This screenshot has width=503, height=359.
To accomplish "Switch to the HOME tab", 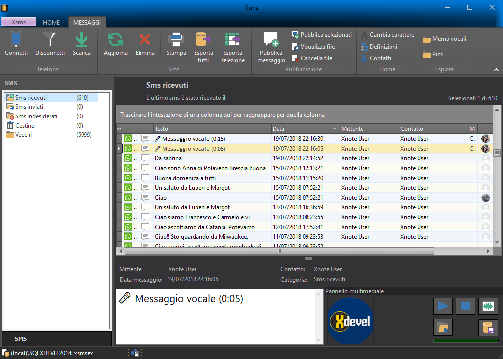I will pos(51,22).
